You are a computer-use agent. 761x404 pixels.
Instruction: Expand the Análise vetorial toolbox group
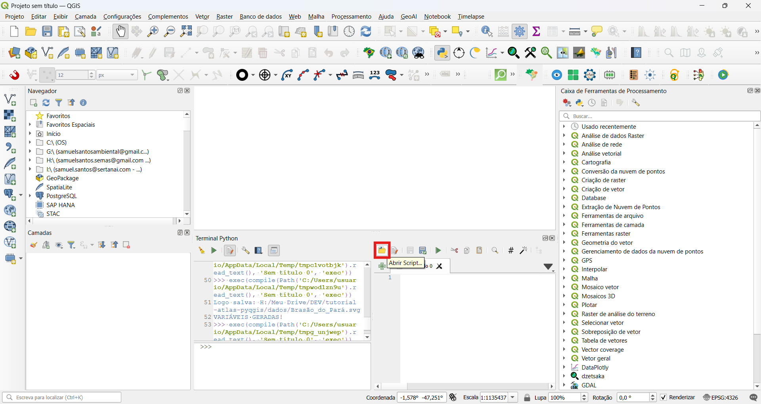point(564,154)
